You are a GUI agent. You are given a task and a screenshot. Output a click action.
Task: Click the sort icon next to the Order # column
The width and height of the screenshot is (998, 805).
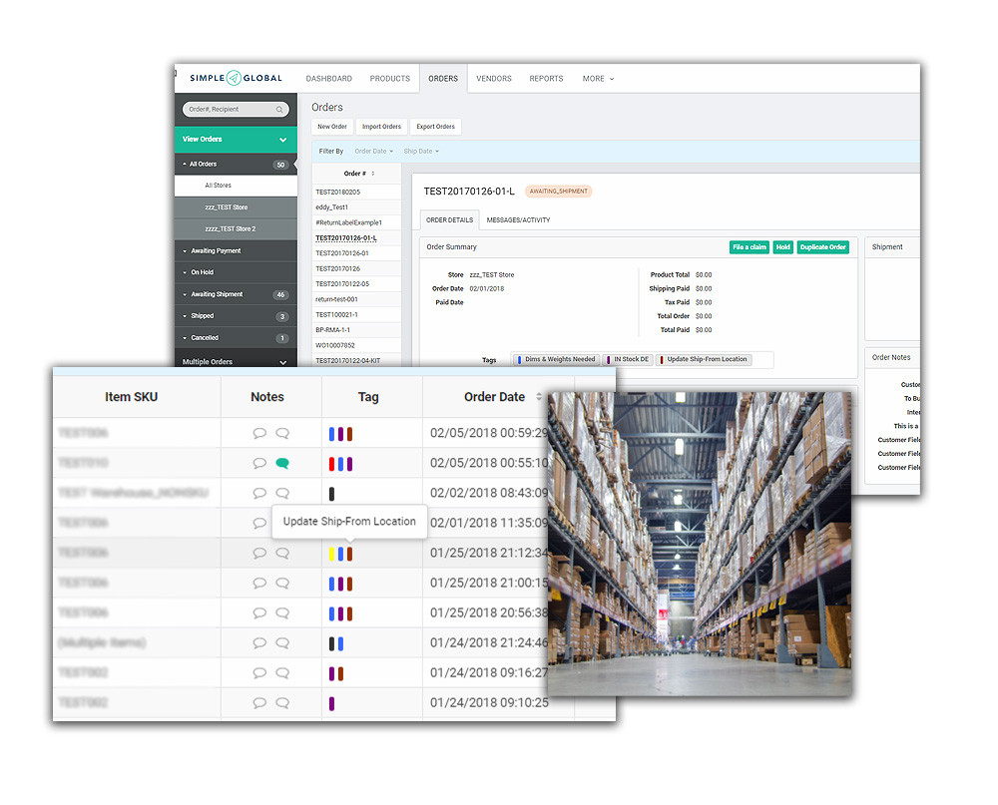click(x=373, y=174)
